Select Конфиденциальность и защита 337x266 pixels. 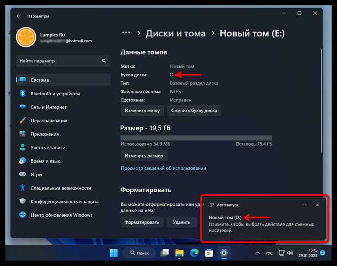tap(63, 202)
